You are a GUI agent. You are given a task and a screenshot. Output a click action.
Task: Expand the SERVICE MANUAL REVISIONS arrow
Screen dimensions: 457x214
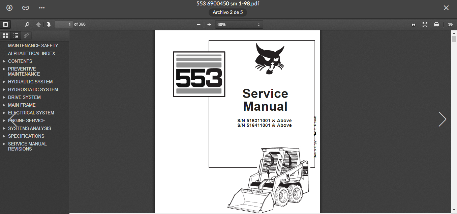pos(4,144)
